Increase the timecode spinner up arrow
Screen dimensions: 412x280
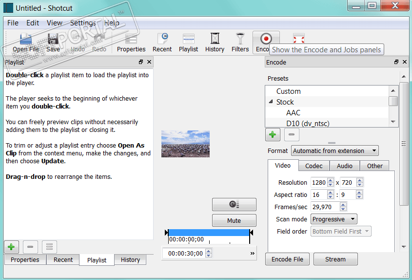tap(209, 251)
